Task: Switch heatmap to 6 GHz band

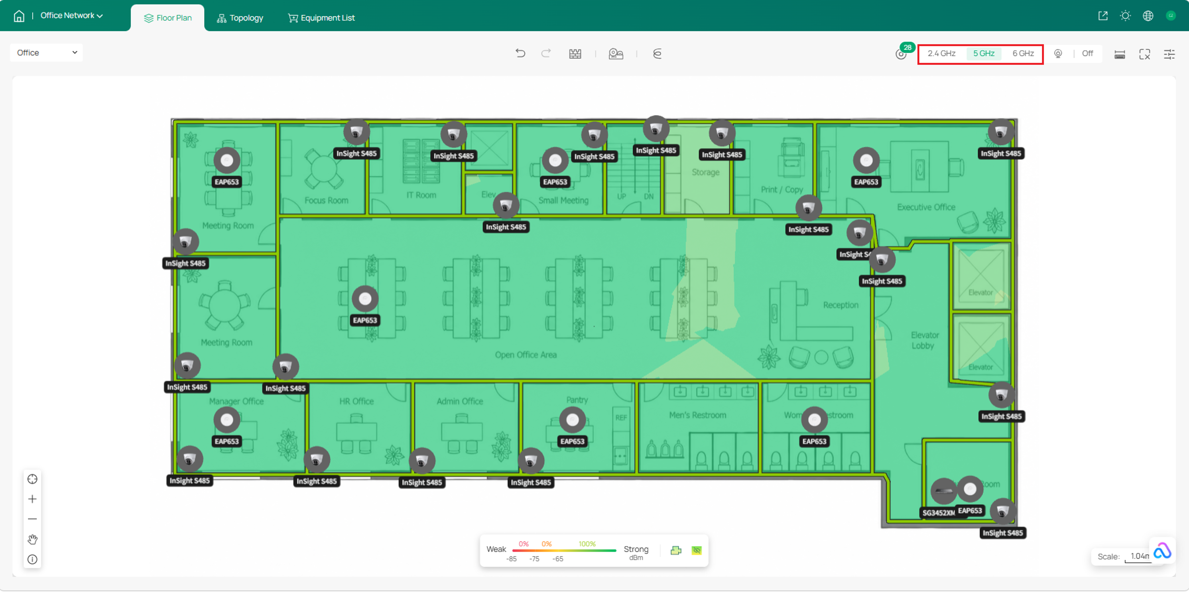Action: (1023, 53)
